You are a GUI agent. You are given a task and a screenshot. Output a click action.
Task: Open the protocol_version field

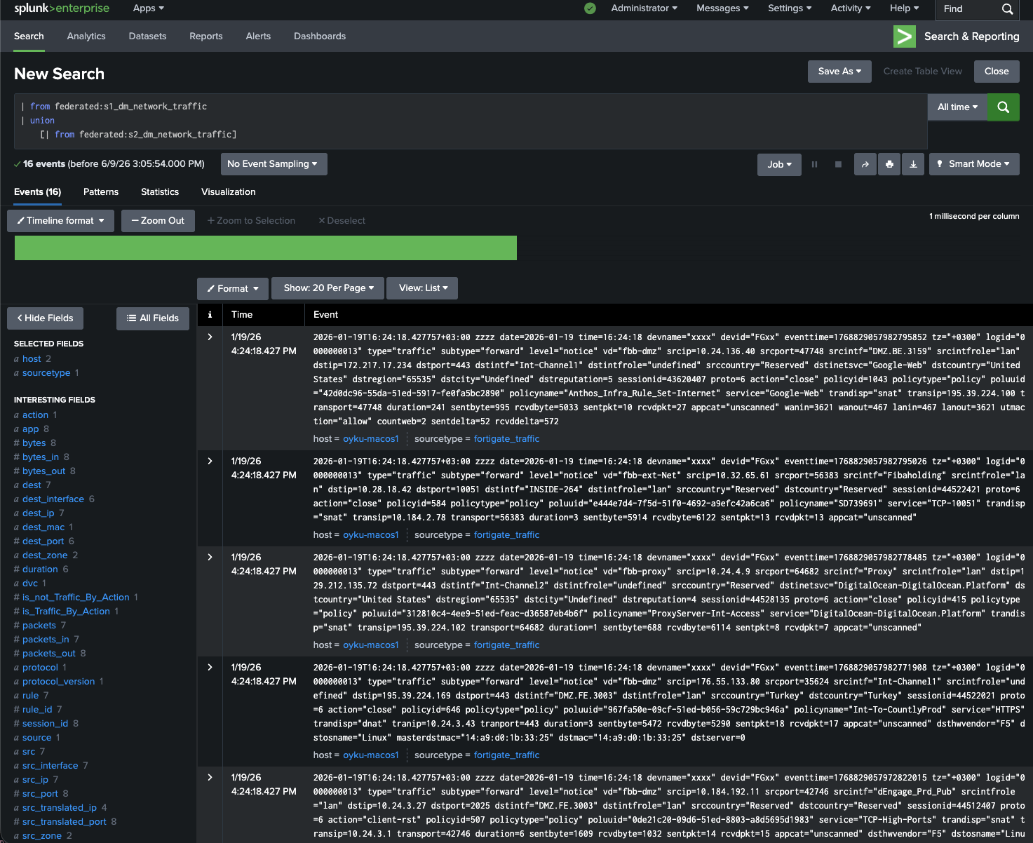pyautogui.click(x=58, y=682)
